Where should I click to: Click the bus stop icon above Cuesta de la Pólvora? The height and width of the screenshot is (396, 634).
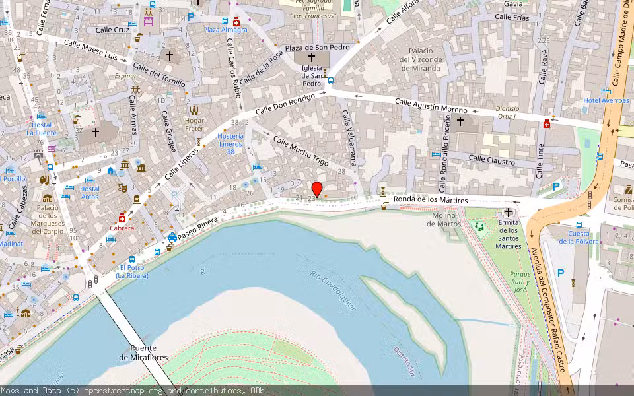point(579,224)
